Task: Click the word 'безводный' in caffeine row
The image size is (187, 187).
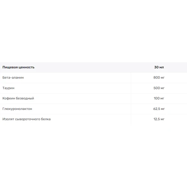Action: click(25, 98)
